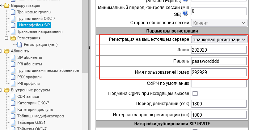The width and height of the screenshot is (262, 130).
Task: Show help for Min SE parameter
Action: coord(185,13)
